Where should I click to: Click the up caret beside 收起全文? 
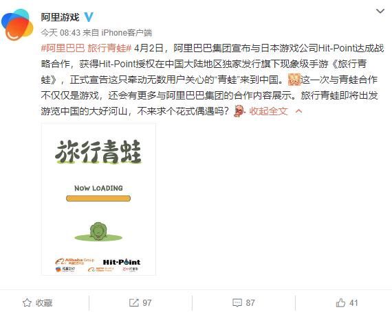[298, 111]
